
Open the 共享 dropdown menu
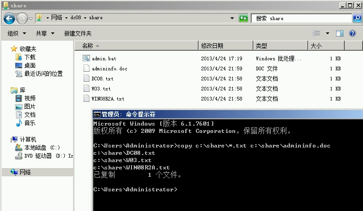click(45, 33)
